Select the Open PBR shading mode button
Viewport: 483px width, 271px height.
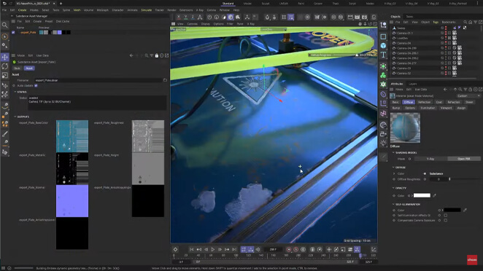coord(463,159)
